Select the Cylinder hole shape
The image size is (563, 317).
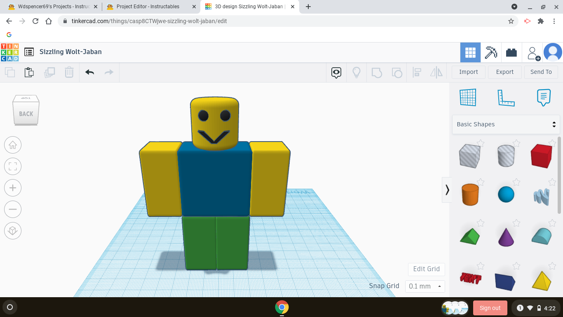pos(506,156)
